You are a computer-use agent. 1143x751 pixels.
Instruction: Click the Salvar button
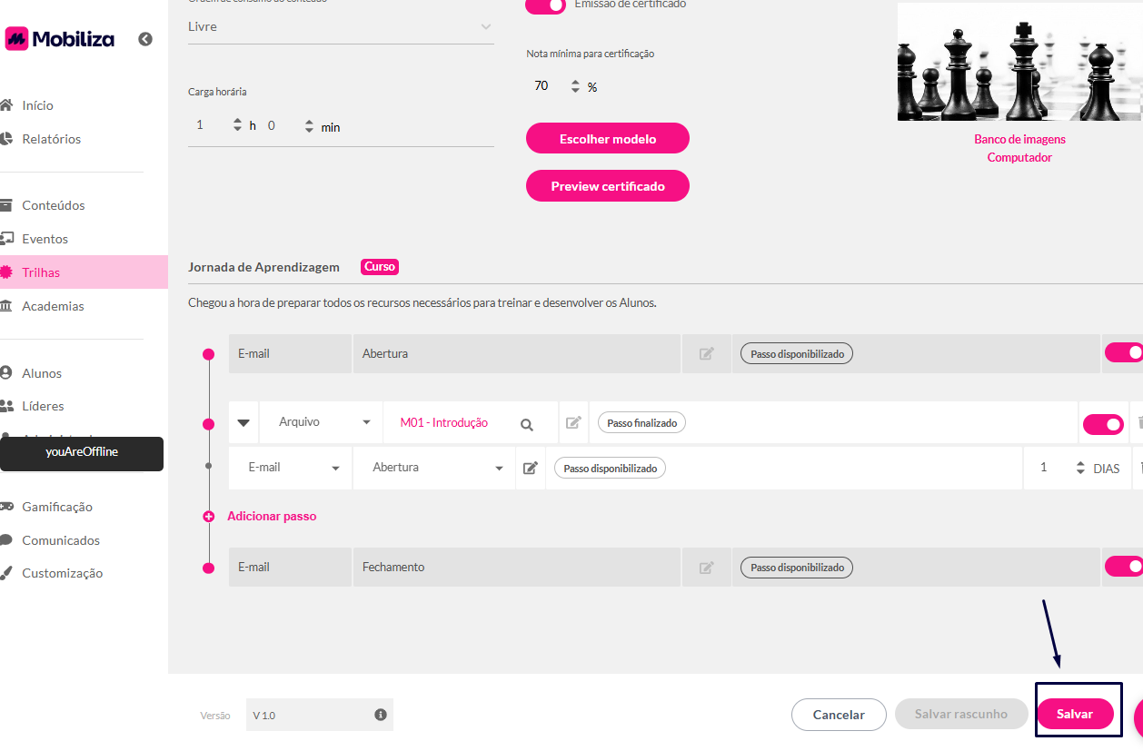click(x=1075, y=714)
